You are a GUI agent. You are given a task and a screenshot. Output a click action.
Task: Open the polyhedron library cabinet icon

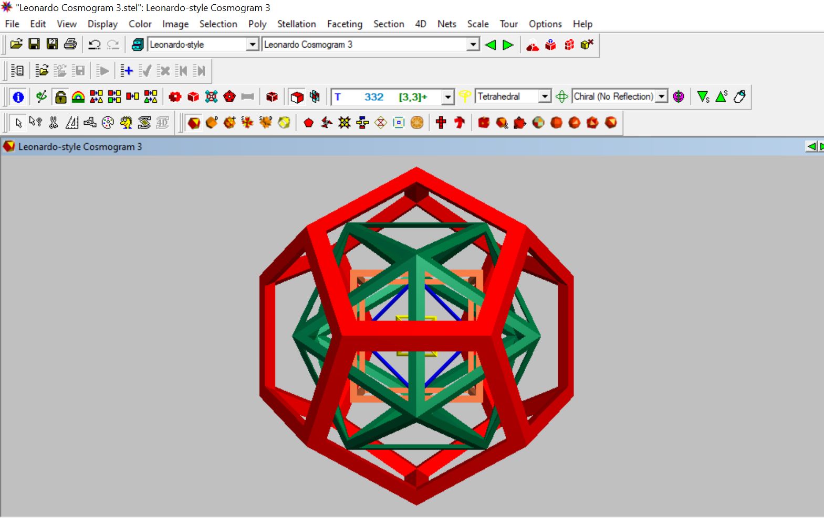click(x=137, y=45)
